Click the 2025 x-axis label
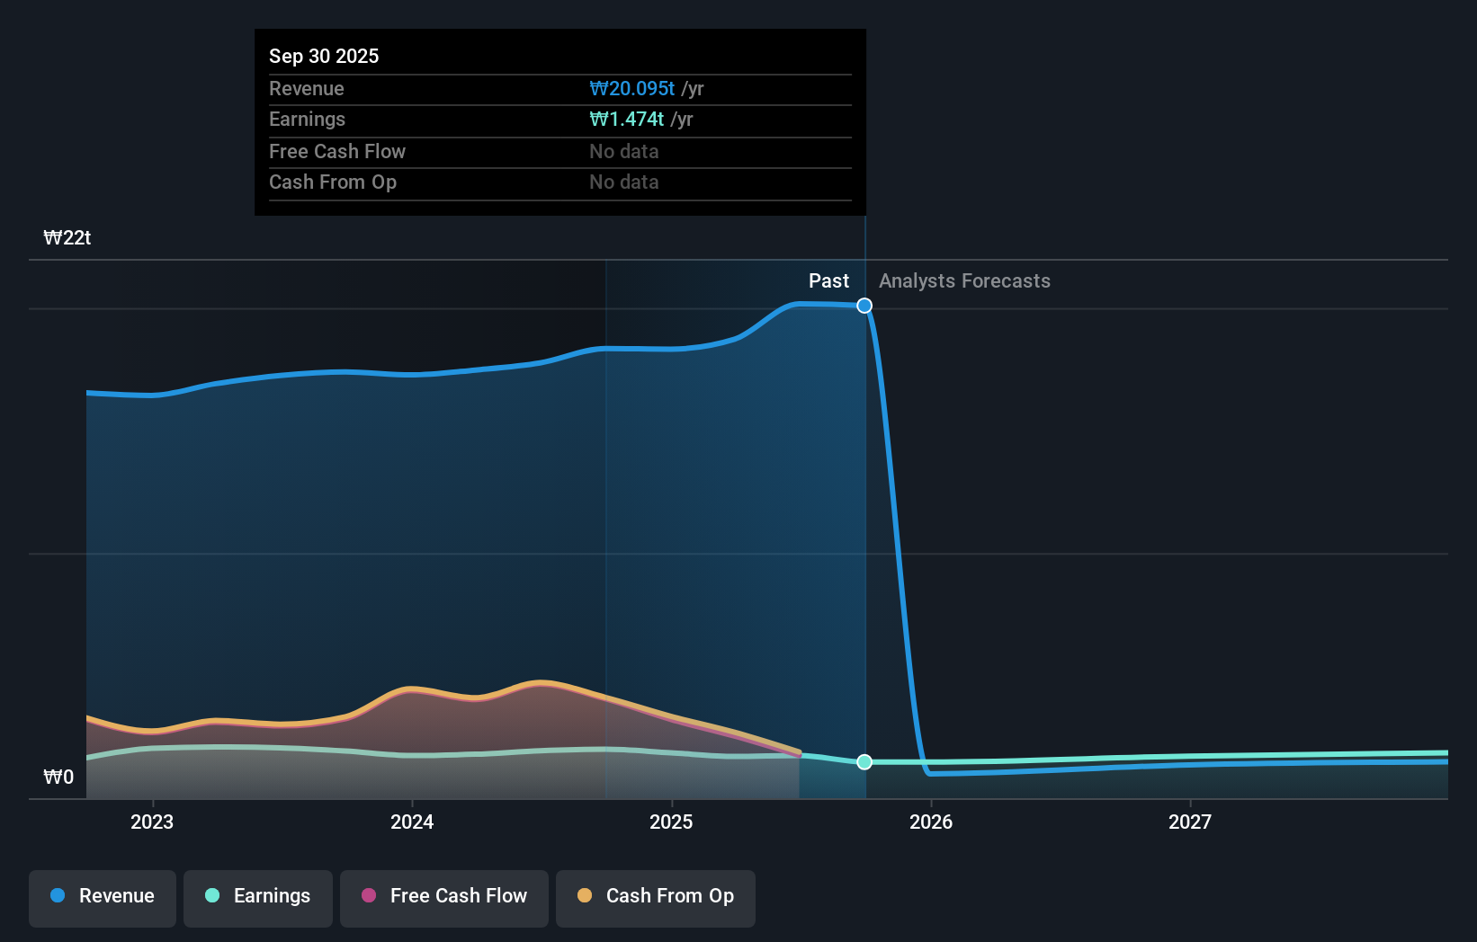The width and height of the screenshot is (1477, 942). 671,822
